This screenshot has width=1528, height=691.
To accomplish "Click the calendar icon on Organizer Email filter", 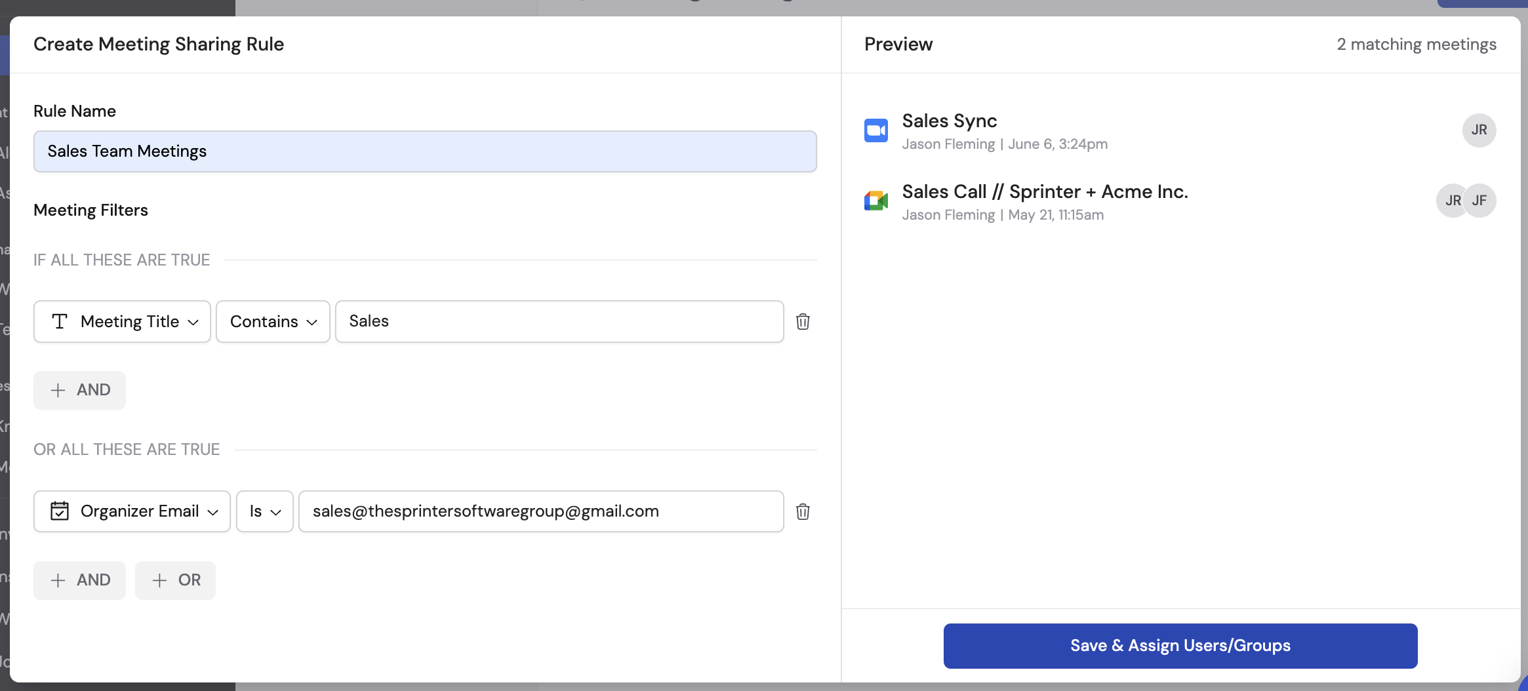I will [60, 511].
